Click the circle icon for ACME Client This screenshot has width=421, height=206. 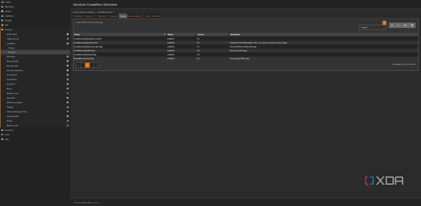tap(68, 34)
